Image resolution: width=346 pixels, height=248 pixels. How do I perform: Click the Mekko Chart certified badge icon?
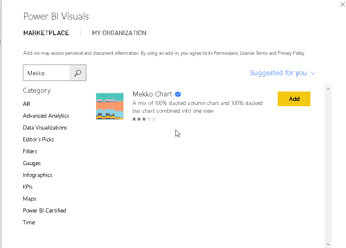pyautogui.click(x=178, y=94)
